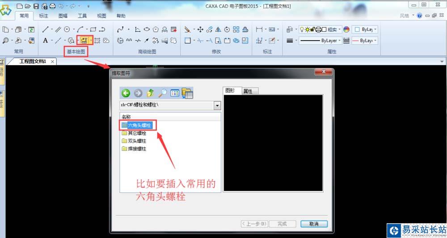Click the 上一步(B) button
The image size is (447, 238).
coord(254,224)
